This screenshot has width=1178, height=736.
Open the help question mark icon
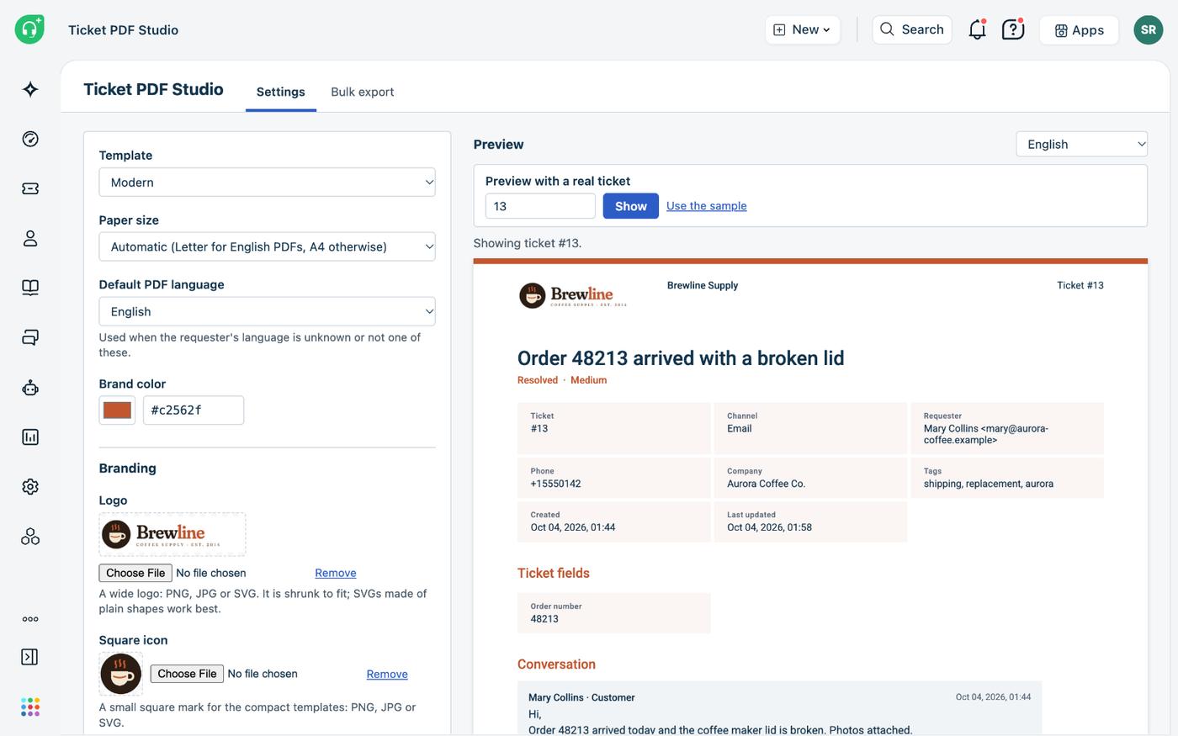(1013, 29)
